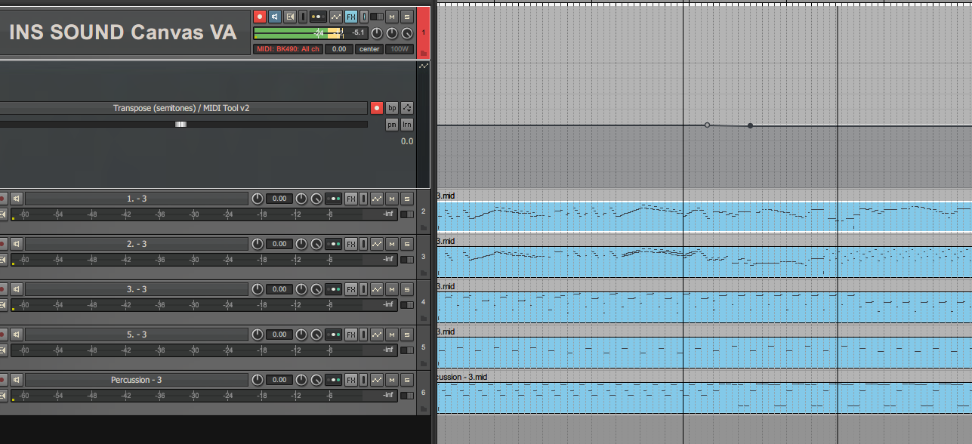The width and height of the screenshot is (972, 444).
Task: Click the 0.00 volume field on track 1
Action: [x=339, y=49]
